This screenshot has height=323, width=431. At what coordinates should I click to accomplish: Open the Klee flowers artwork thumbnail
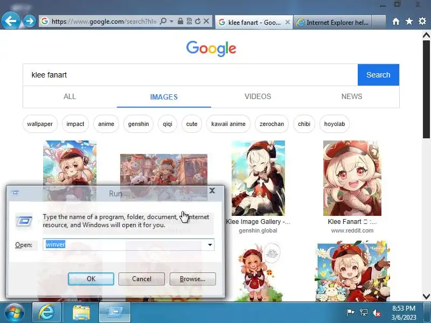(352, 271)
